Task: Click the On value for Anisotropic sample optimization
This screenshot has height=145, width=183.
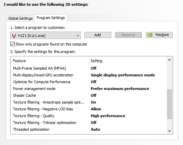Action: coord(93,102)
